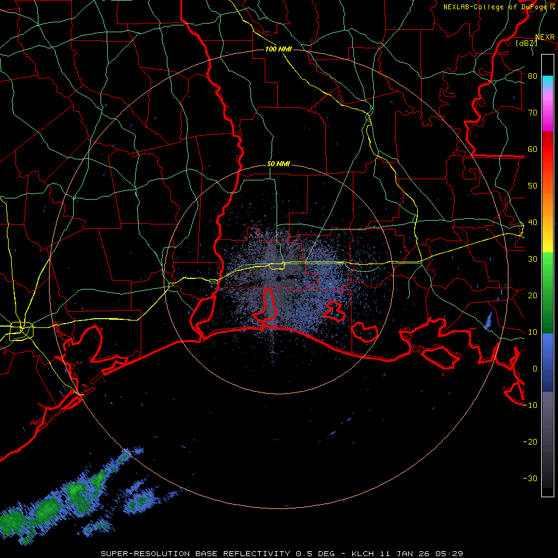This screenshot has width=558, height=558.
Task: Click the -10 value on the dBZ scale
Action: (x=530, y=405)
